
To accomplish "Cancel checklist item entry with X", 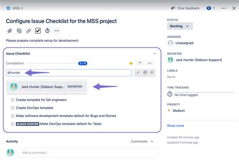I will coord(152,72).
